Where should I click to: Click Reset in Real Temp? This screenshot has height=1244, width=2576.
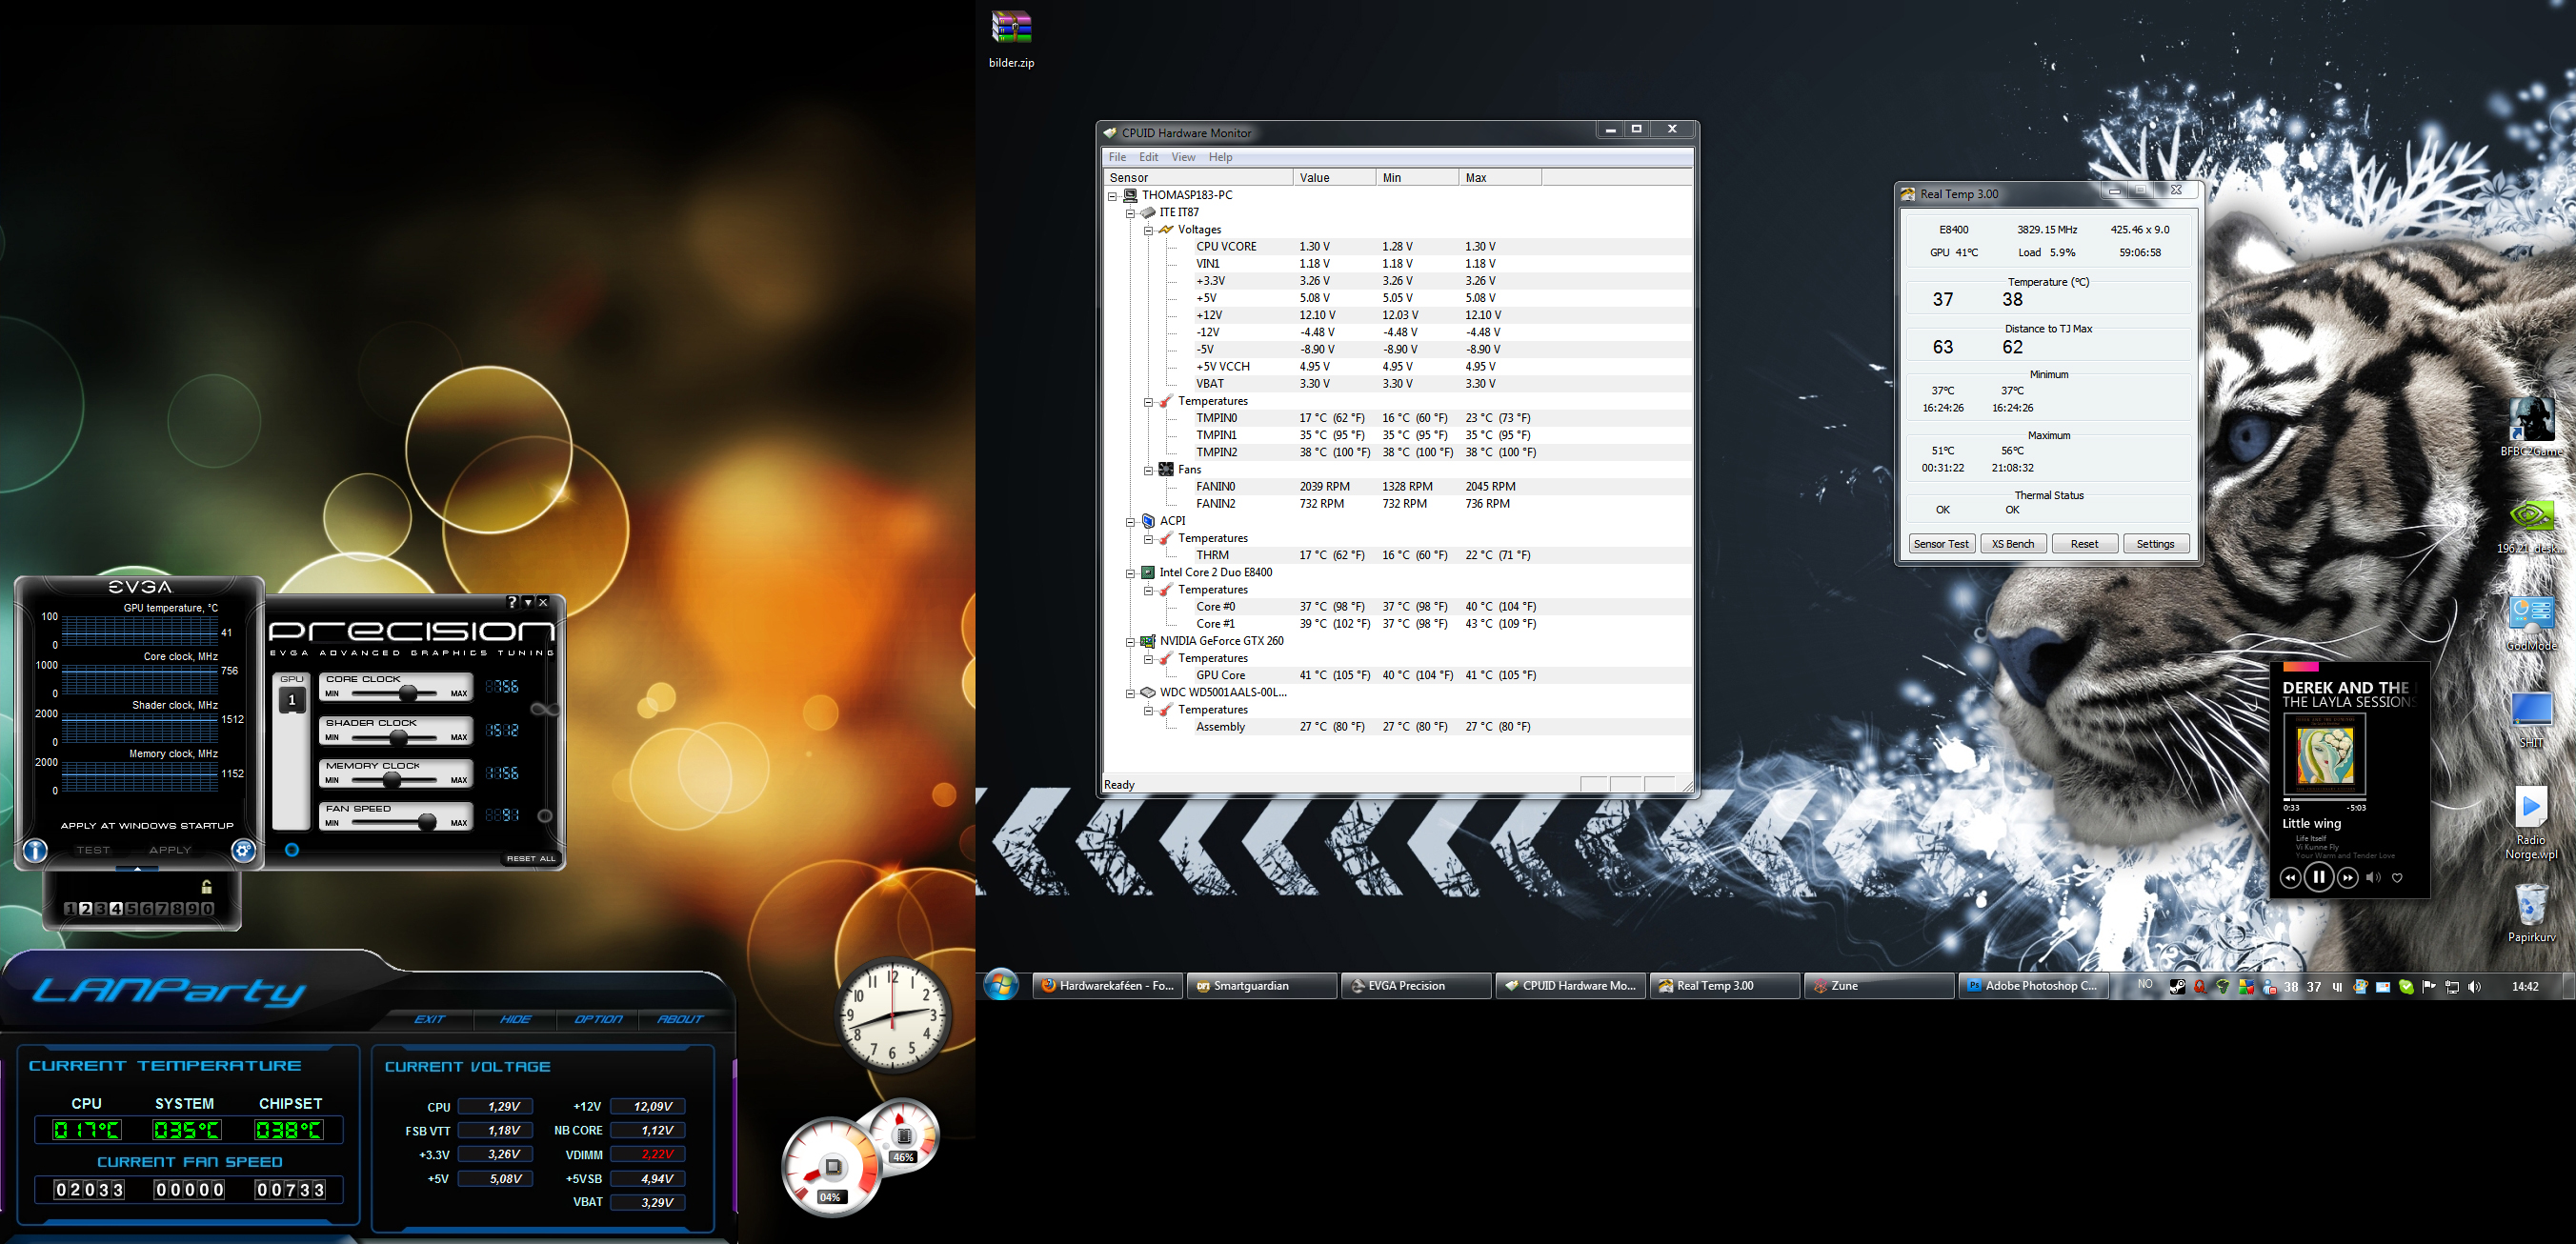2084,544
